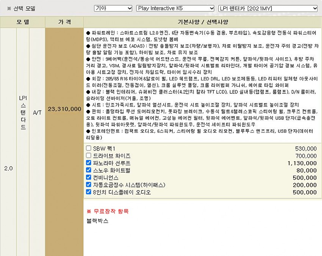Disable the 자동요금징수 시스템(하이패스) option

(x=89, y=185)
